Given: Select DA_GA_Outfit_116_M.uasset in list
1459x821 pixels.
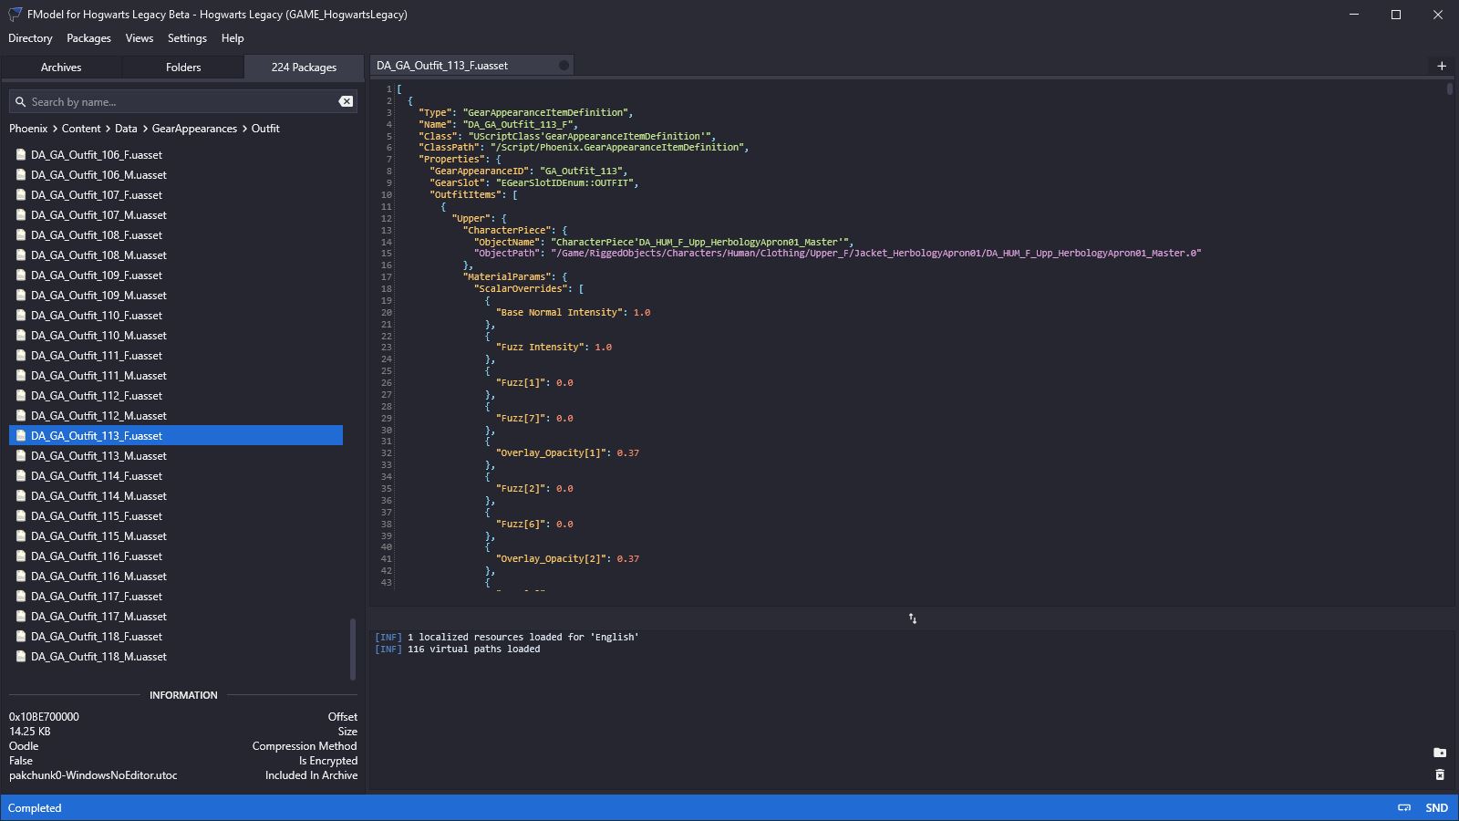Looking at the screenshot, I should 176,577.
